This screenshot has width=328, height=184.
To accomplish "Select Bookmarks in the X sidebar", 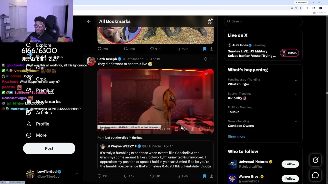I will click(x=43, y=101).
